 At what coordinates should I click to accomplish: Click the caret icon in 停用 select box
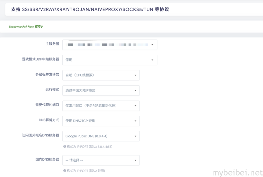pyautogui.click(x=152, y=60)
